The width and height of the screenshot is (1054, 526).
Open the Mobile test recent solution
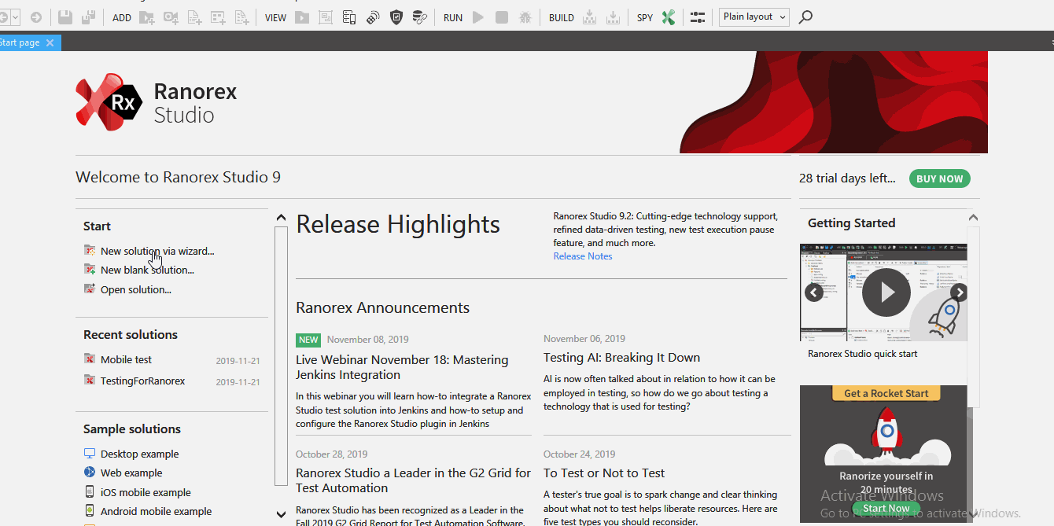(x=126, y=360)
